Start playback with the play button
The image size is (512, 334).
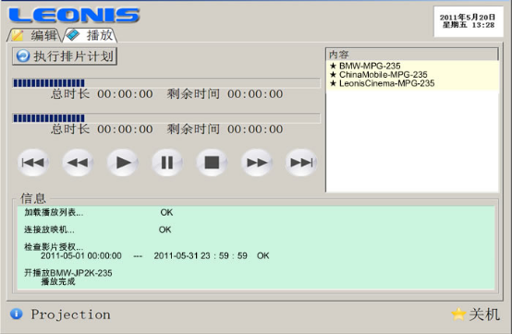[123, 163]
